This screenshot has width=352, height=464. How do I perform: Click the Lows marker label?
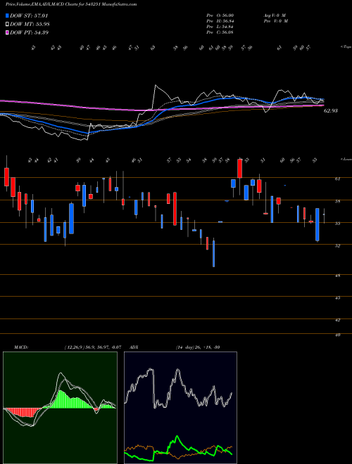click(346, 159)
